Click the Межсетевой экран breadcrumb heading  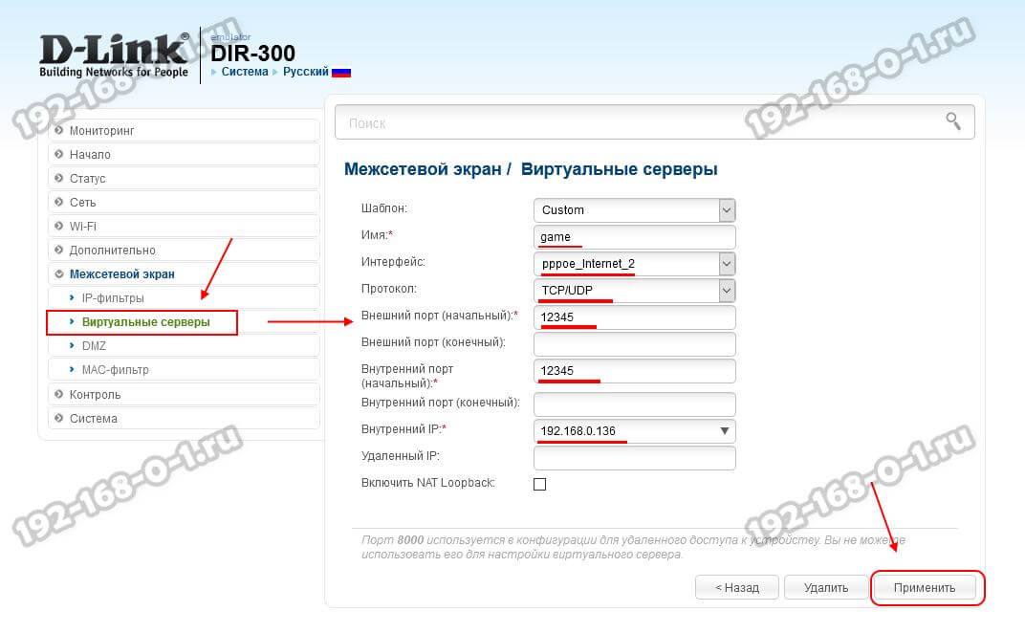click(x=423, y=169)
